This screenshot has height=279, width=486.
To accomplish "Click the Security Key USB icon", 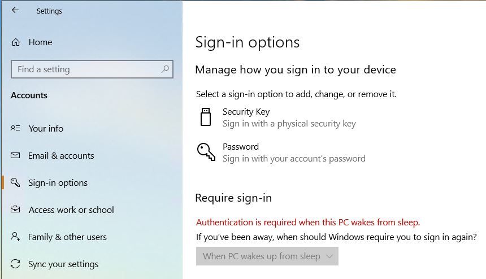I will coord(206,117).
